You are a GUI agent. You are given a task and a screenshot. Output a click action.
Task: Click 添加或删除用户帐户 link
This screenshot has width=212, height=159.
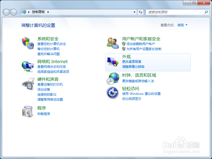pos(141,44)
